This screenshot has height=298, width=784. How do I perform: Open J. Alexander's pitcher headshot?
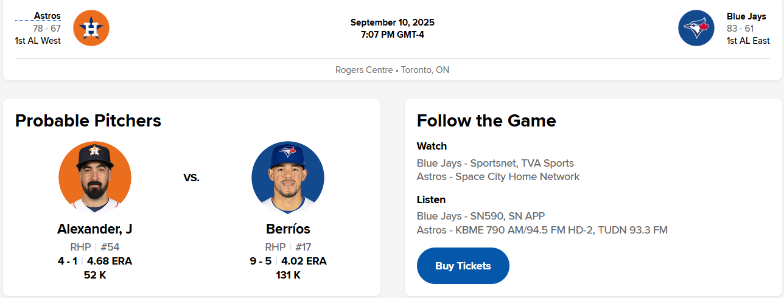pyautogui.click(x=95, y=178)
